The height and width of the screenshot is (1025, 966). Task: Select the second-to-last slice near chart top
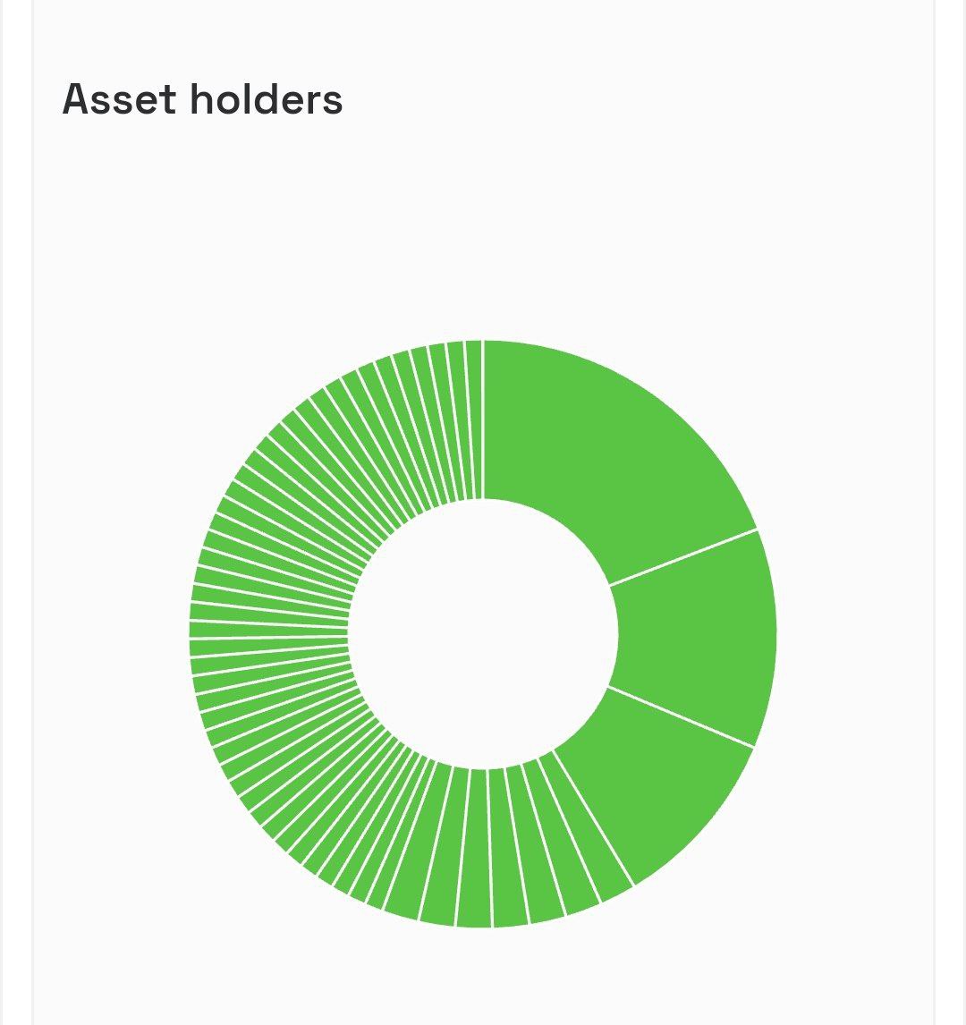click(x=458, y=421)
